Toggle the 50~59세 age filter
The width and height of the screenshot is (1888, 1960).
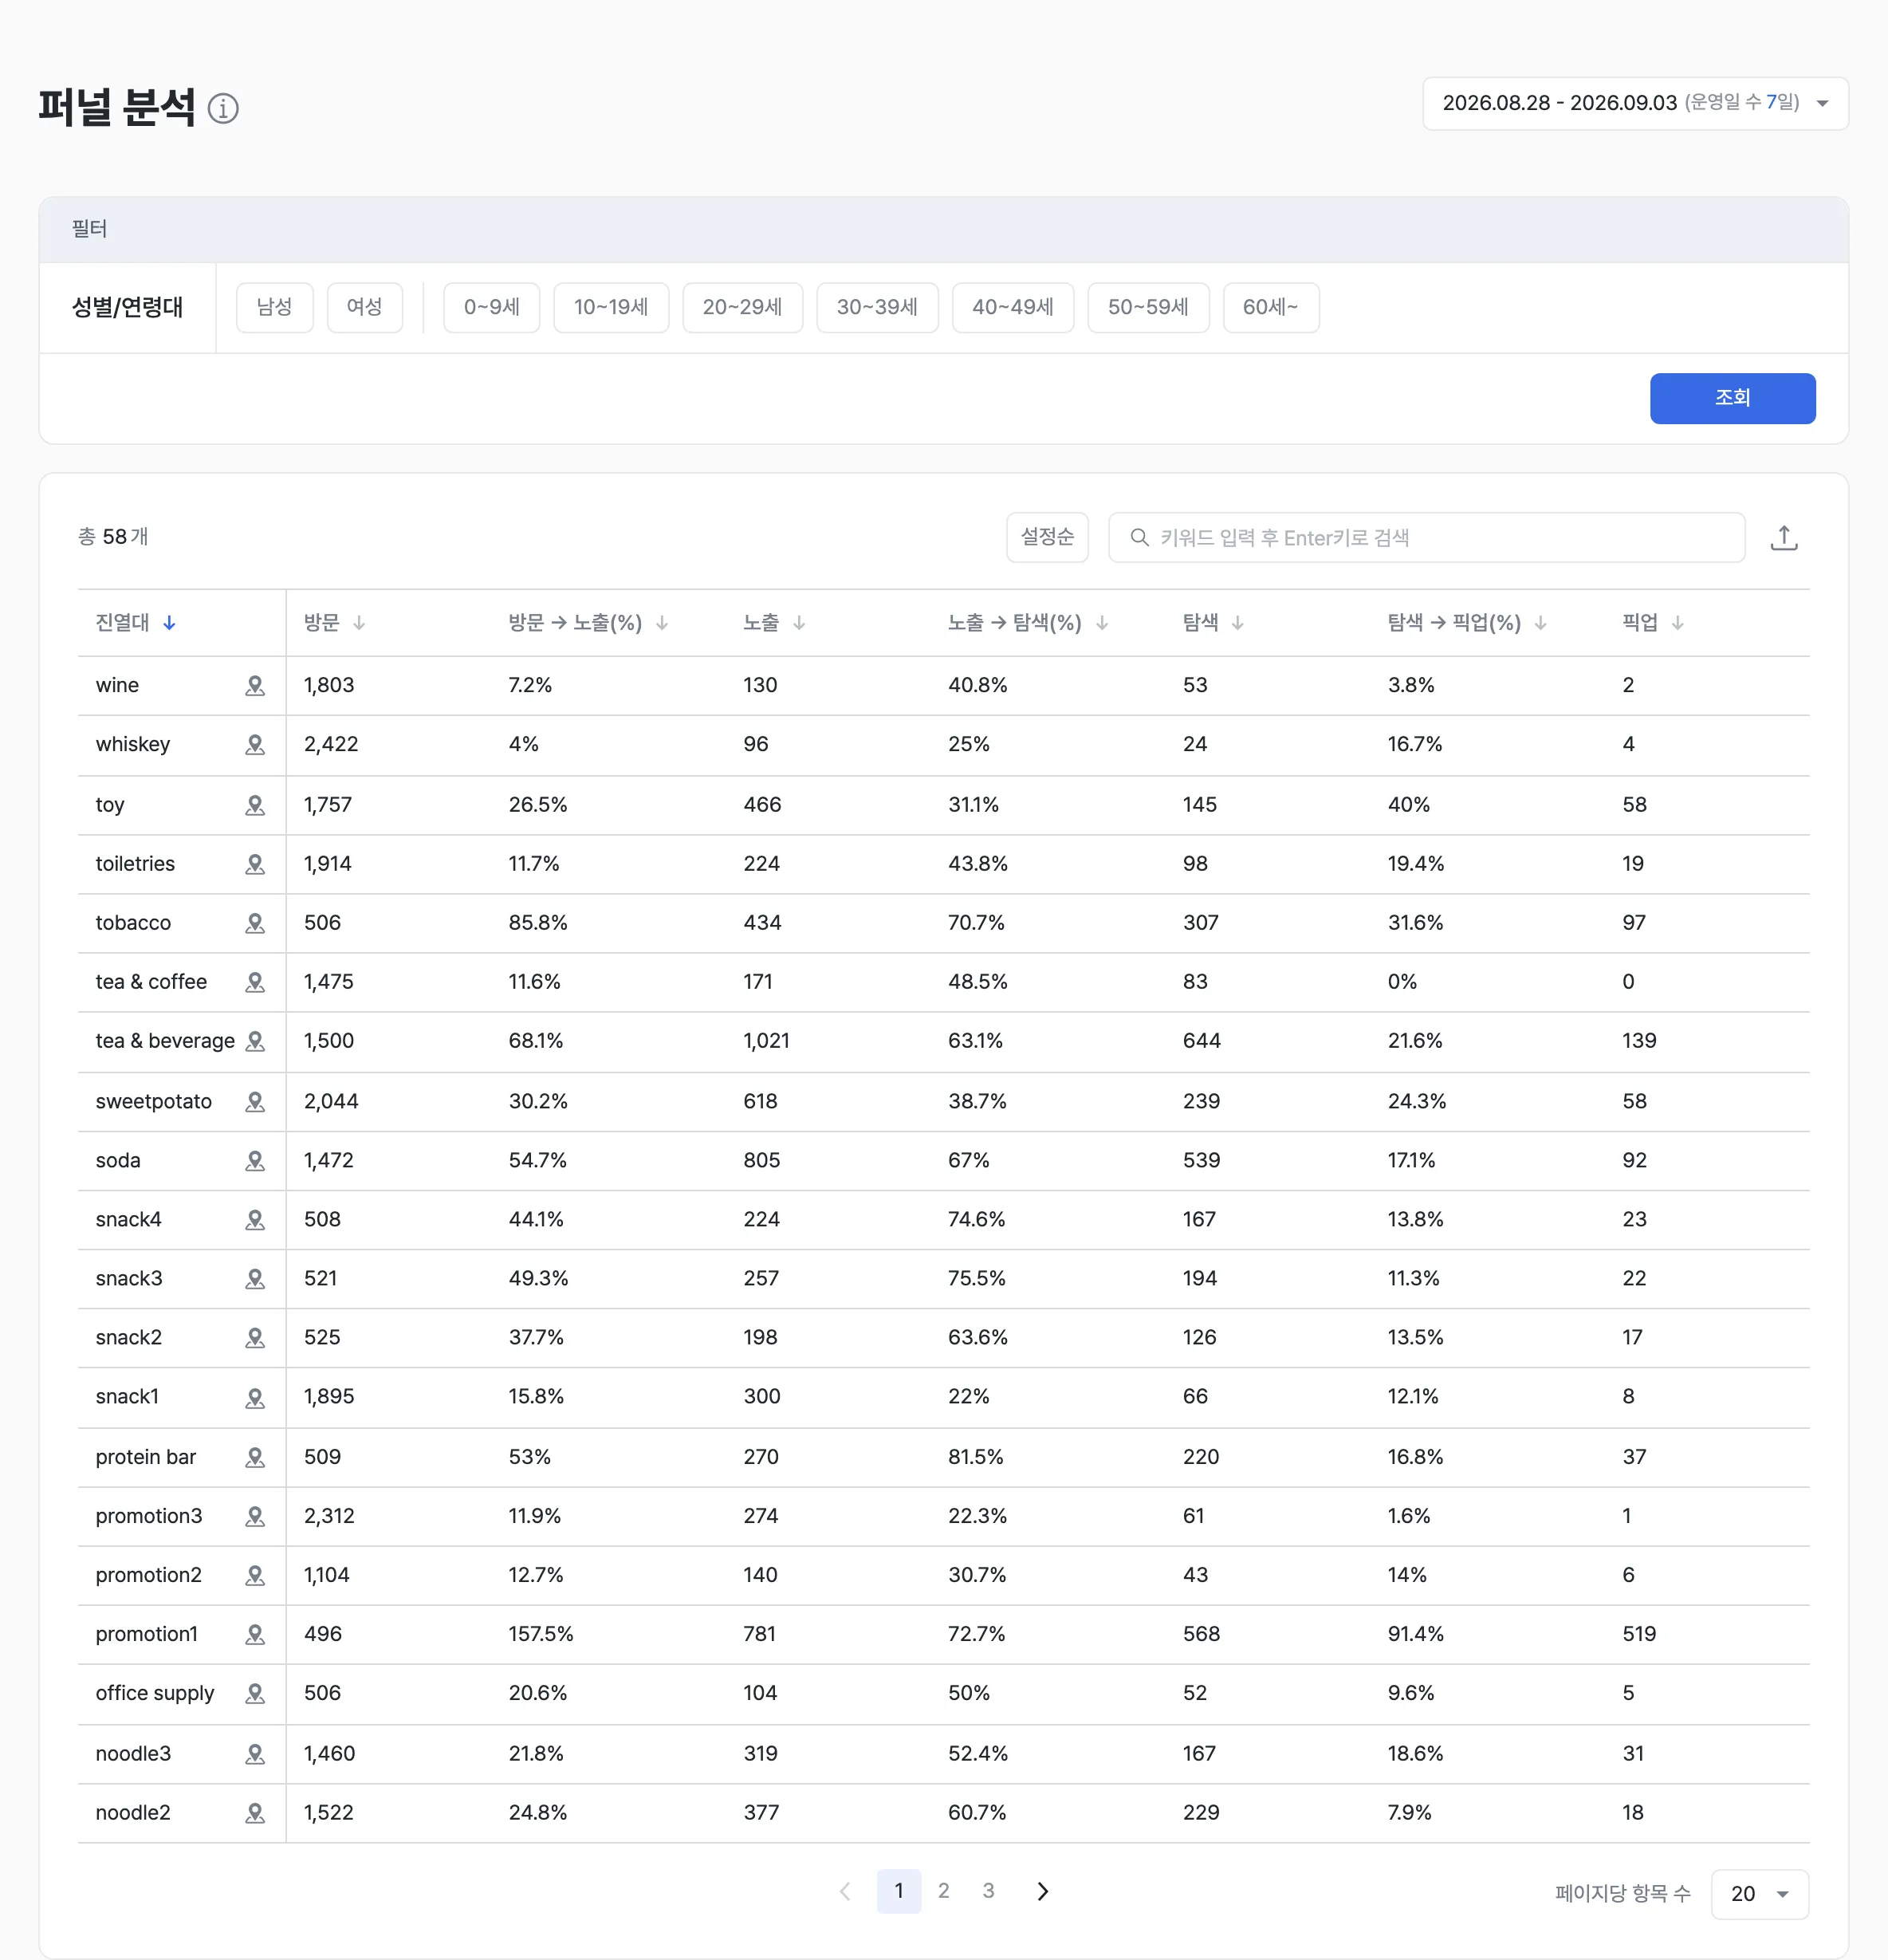click(1148, 307)
